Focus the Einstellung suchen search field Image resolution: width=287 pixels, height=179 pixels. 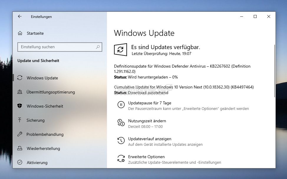60,47
